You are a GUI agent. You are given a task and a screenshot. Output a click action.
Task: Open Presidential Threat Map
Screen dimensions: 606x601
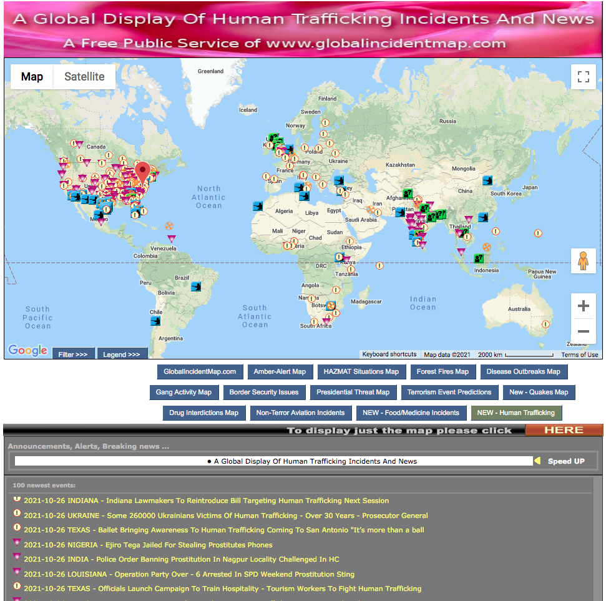pyautogui.click(x=353, y=392)
